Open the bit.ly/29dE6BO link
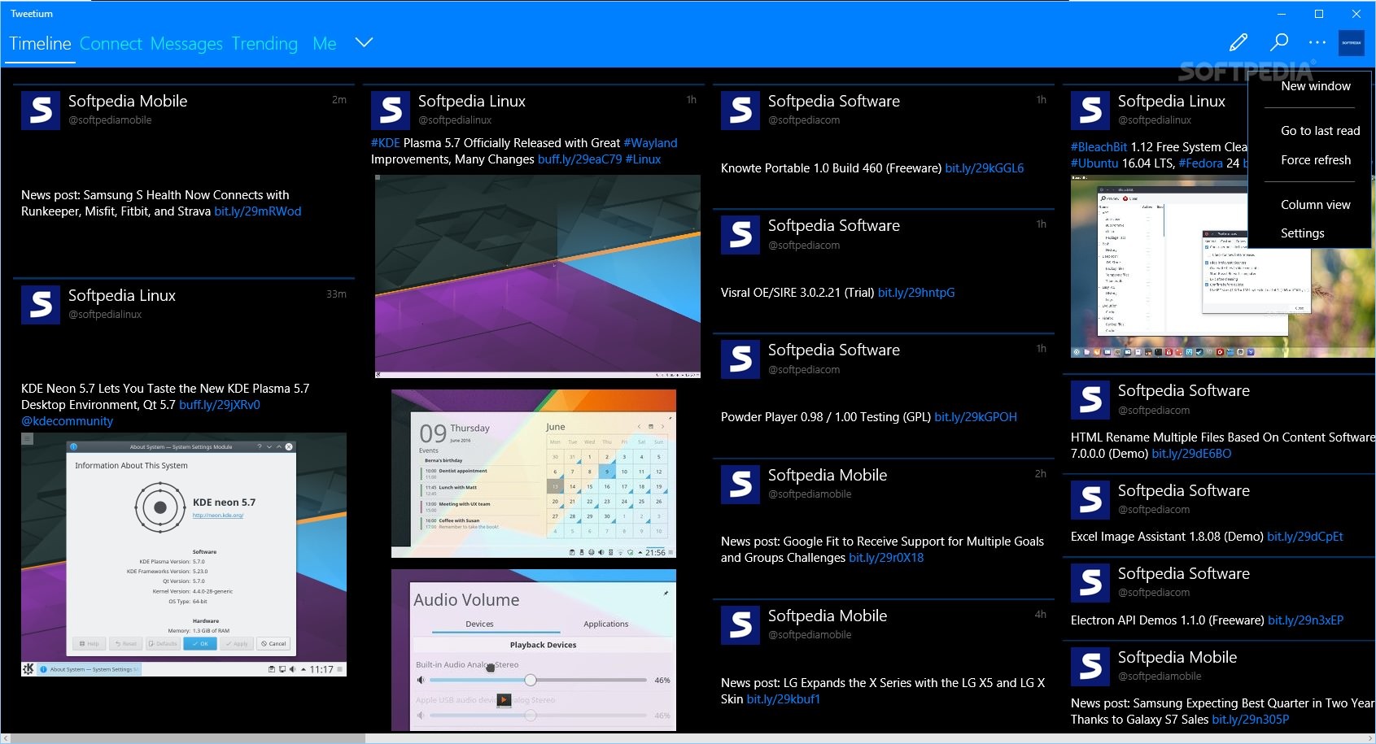This screenshot has height=744, width=1376. 1192,454
